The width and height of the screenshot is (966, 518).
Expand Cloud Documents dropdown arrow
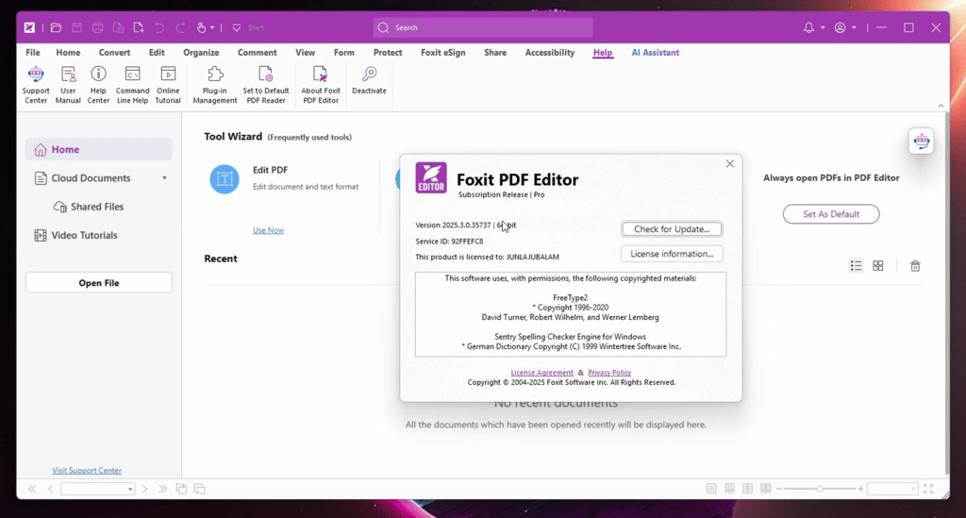(x=164, y=178)
